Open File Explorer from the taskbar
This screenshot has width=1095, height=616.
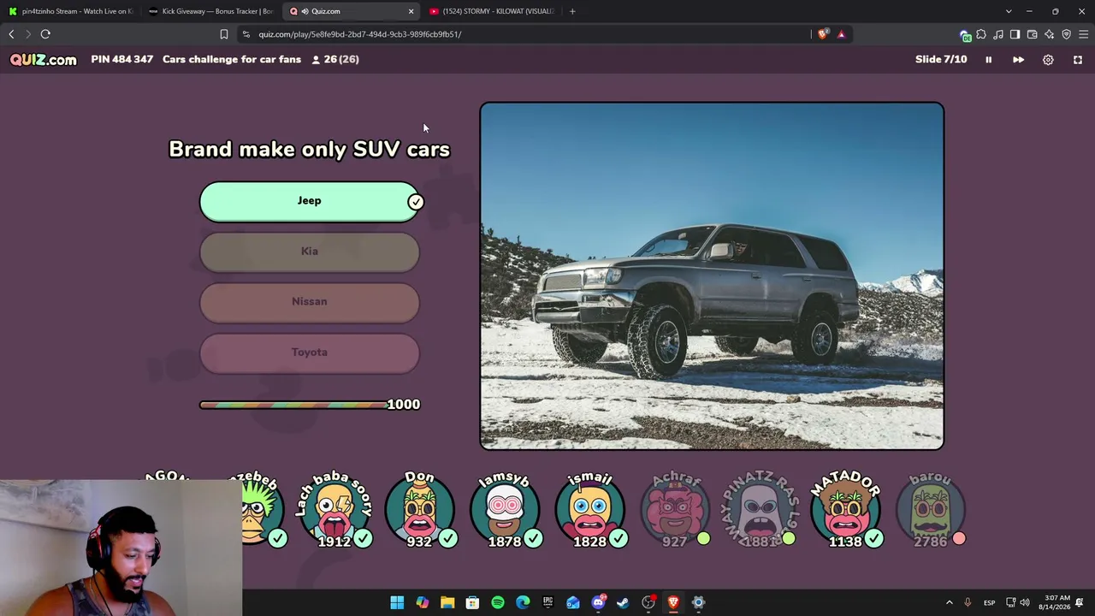pos(447,602)
